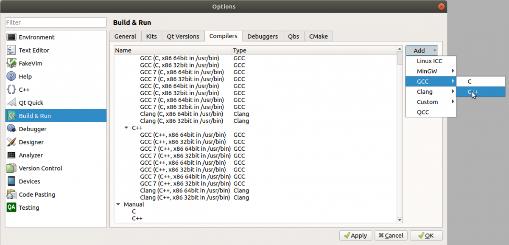Open the C++ settings section

(x=11, y=90)
